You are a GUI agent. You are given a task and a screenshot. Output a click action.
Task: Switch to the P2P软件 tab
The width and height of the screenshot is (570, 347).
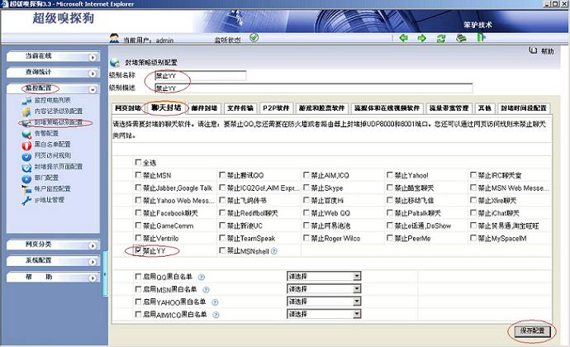pyautogui.click(x=276, y=108)
